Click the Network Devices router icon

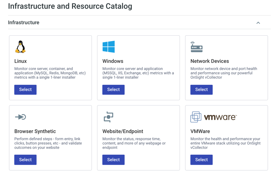coord(196,47)
